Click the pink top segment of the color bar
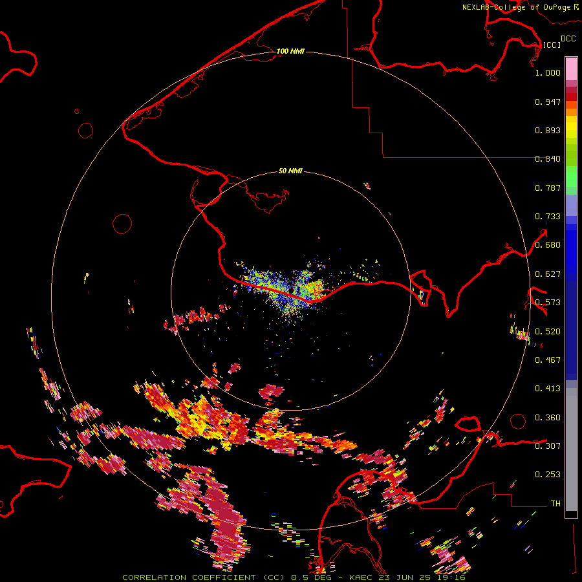This screenshot has width=582, height=582. click(571, 69)
